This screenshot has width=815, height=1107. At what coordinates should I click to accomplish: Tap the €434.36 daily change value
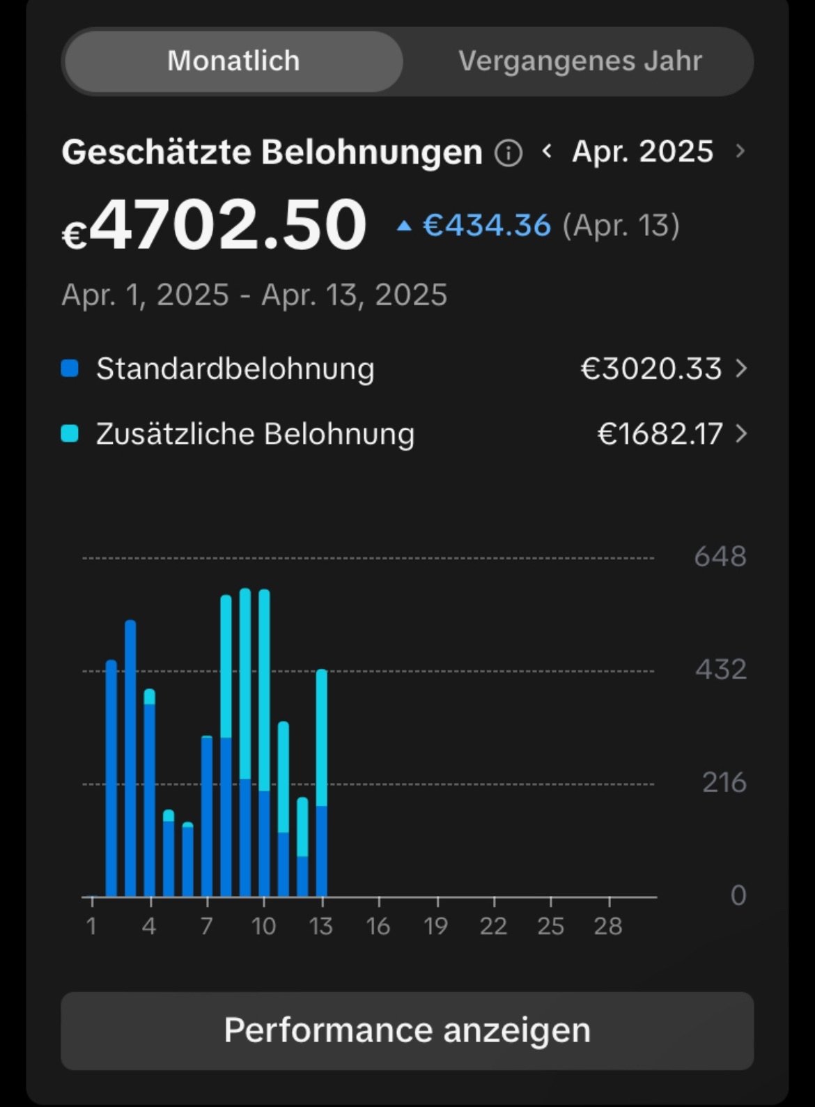click(487, 226)
